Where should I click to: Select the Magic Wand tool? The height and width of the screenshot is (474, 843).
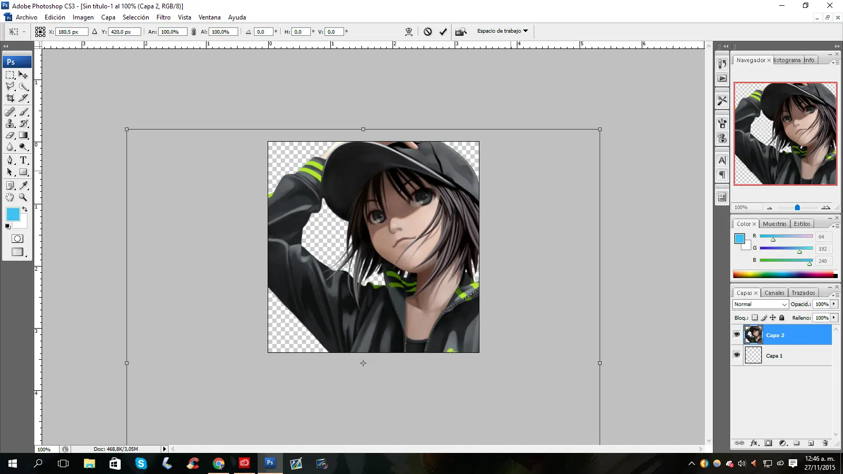[23, 86]
